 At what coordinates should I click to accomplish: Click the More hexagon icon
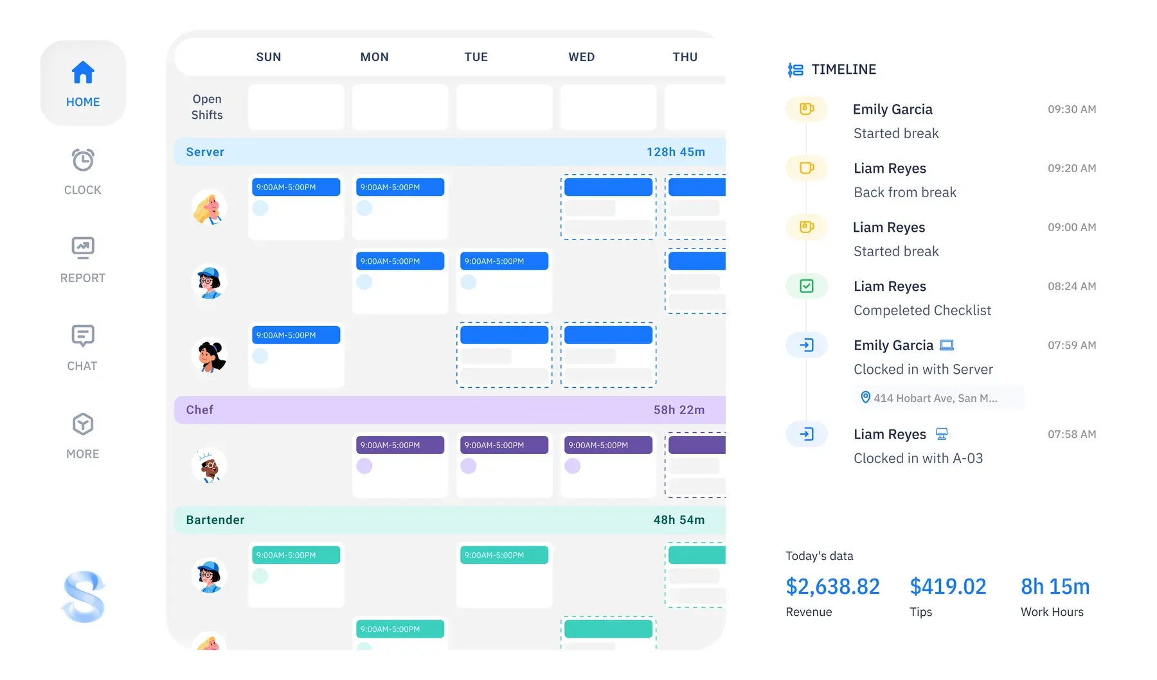(x=82, y=423)
